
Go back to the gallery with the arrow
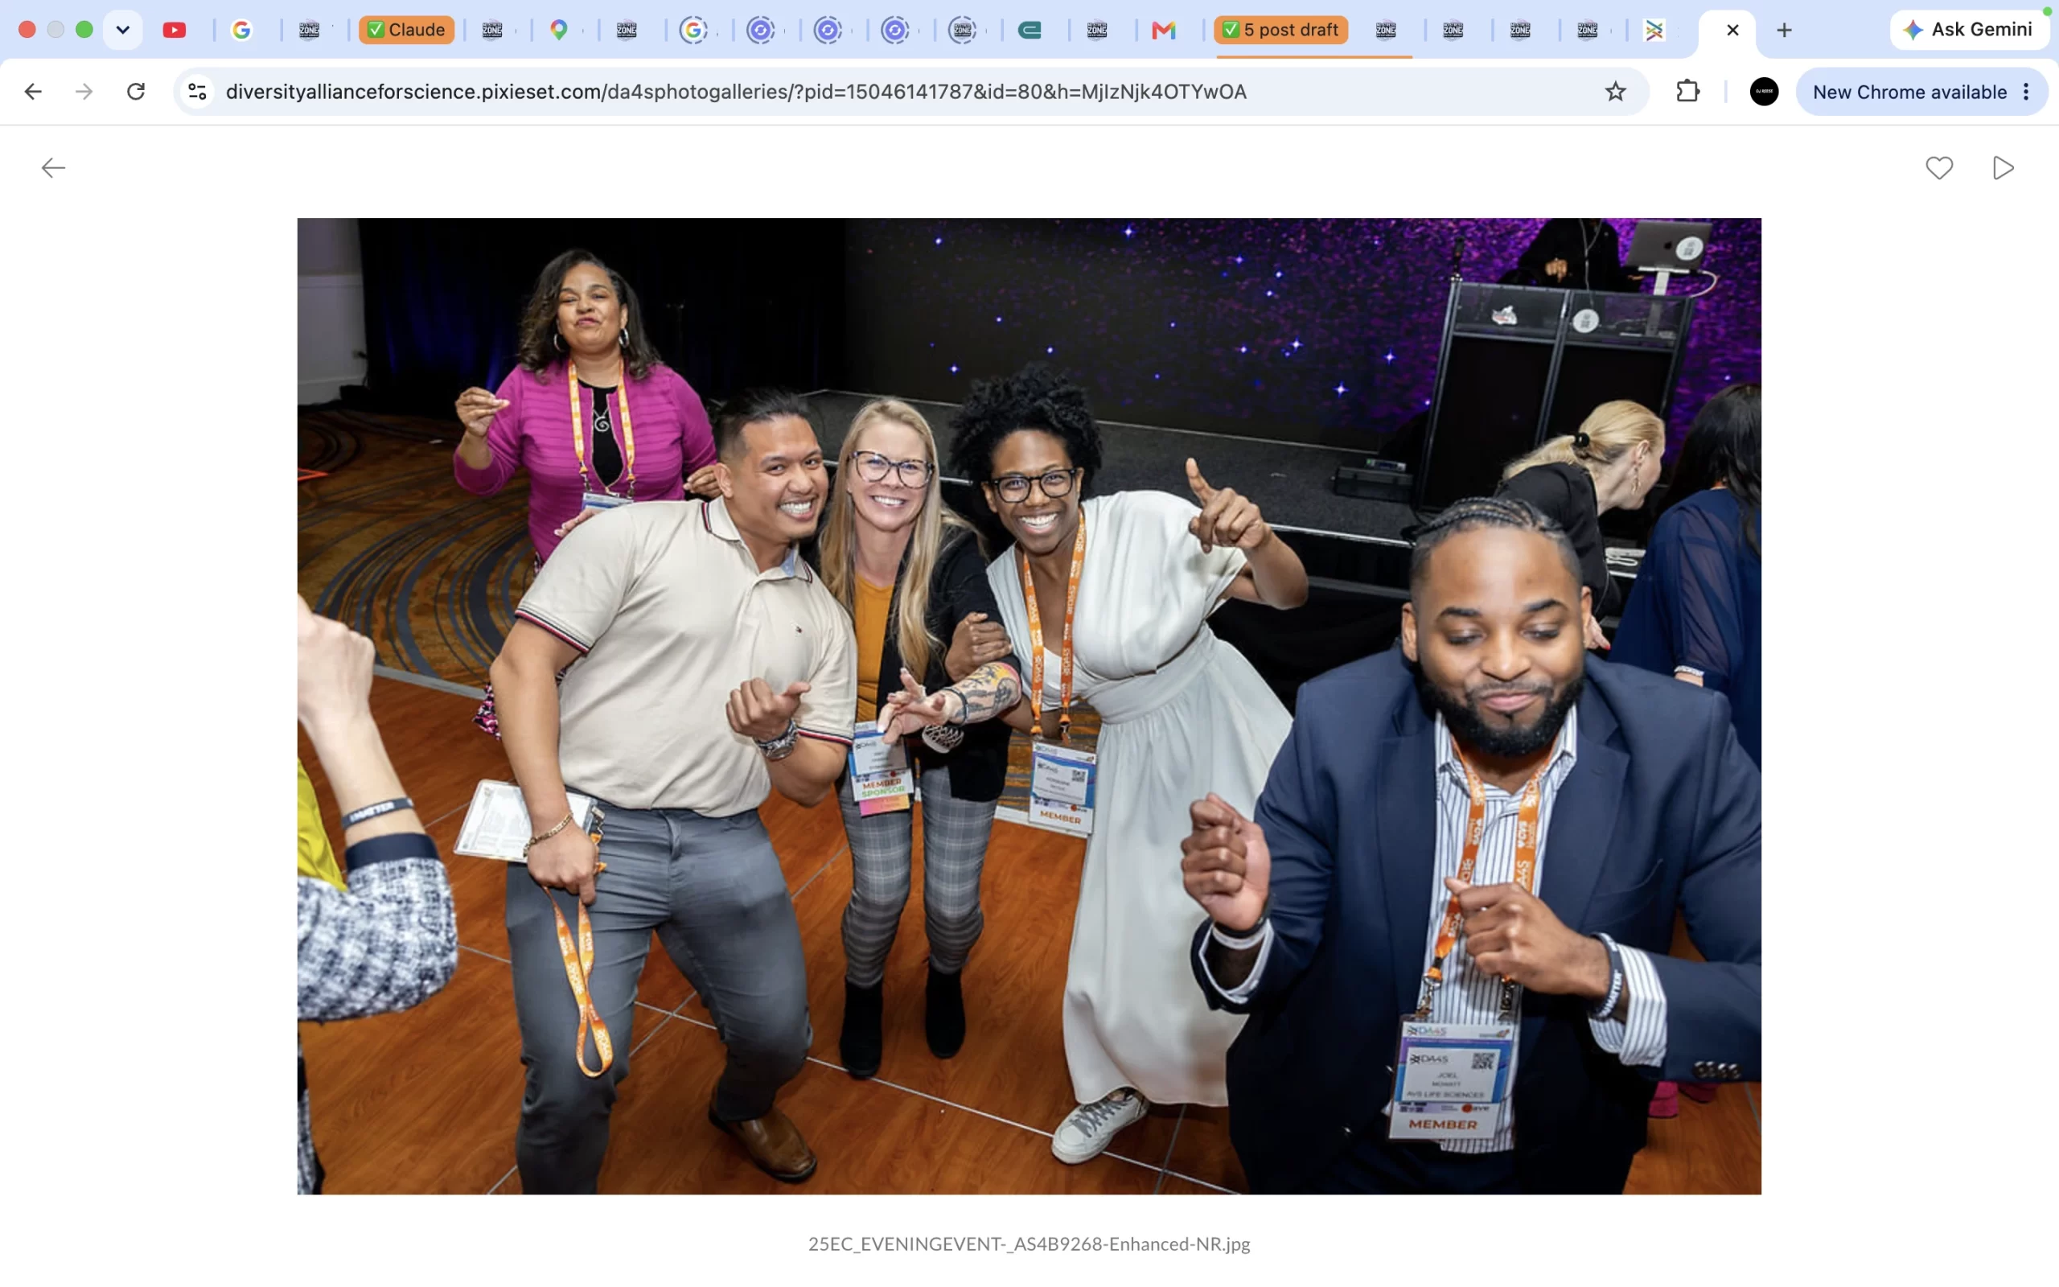53,167
